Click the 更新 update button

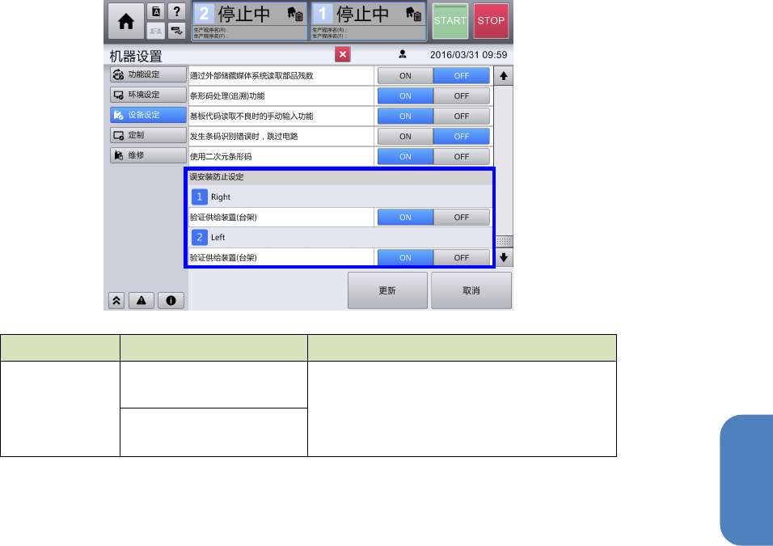387,290
